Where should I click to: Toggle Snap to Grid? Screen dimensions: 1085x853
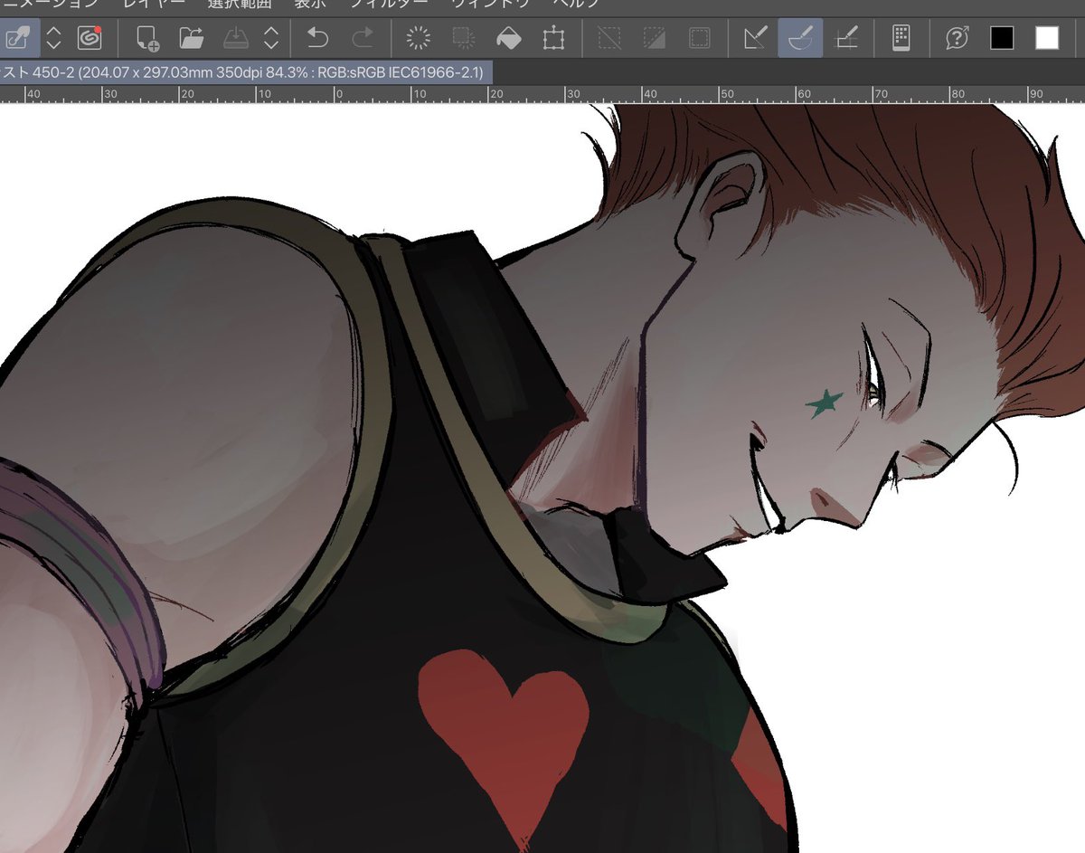pyautogui.click(x=845, y=38)
